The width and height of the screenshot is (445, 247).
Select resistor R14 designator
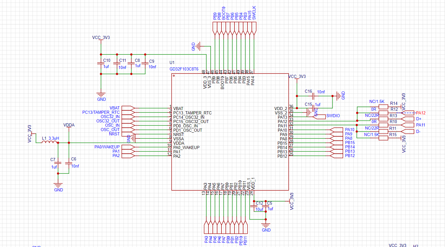coord(394,103)
